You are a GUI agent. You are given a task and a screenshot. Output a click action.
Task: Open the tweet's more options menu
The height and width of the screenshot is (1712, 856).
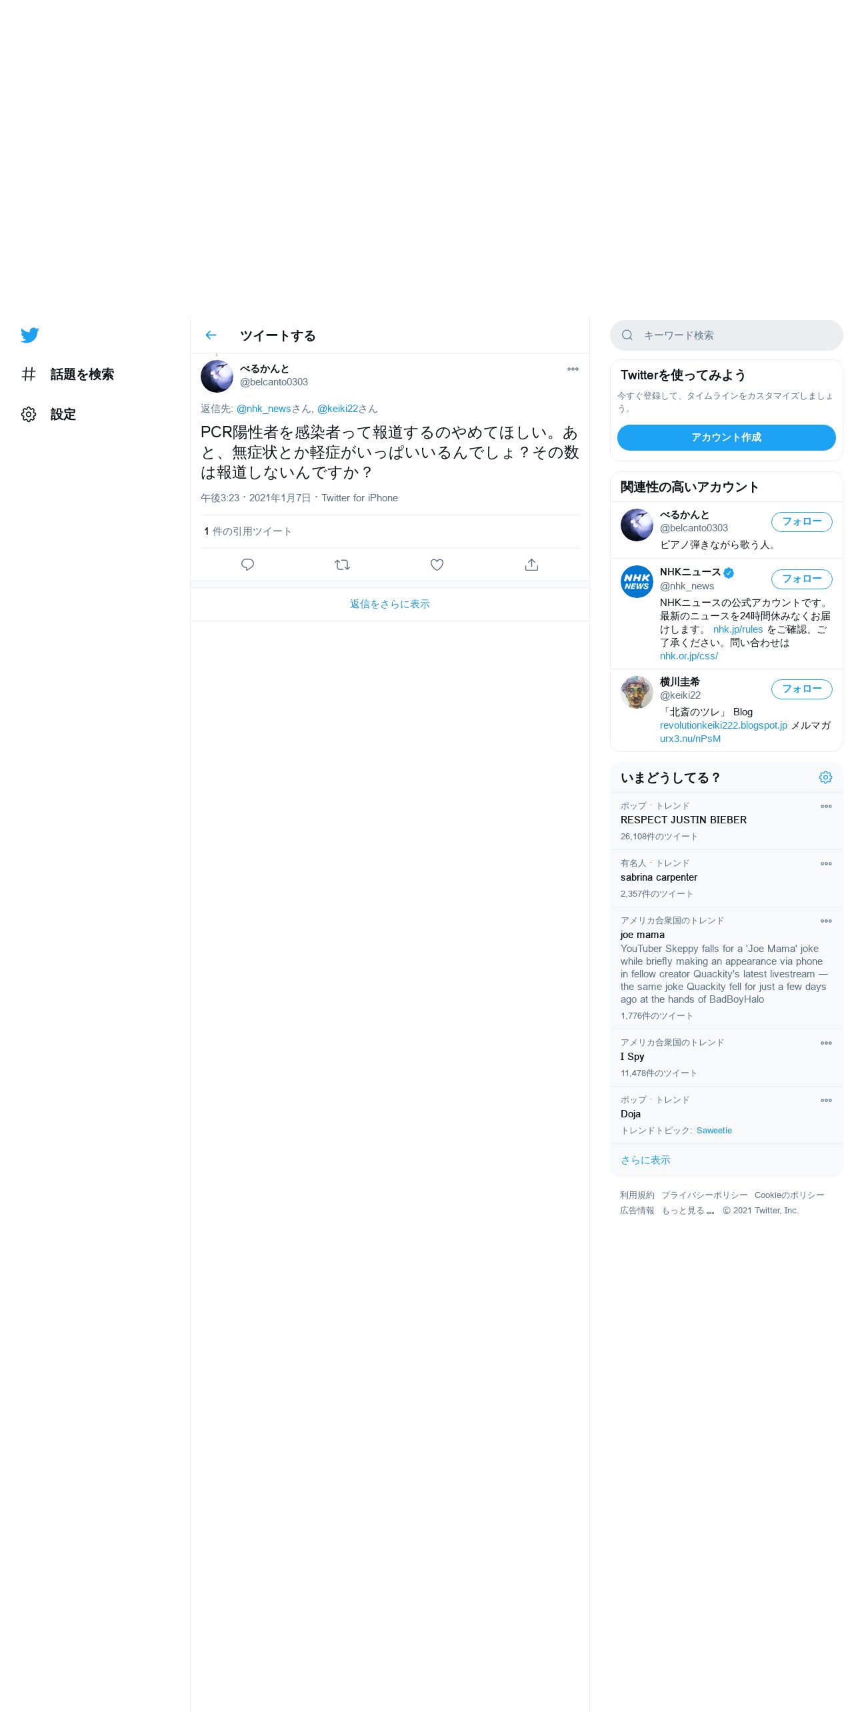point(573,369)
